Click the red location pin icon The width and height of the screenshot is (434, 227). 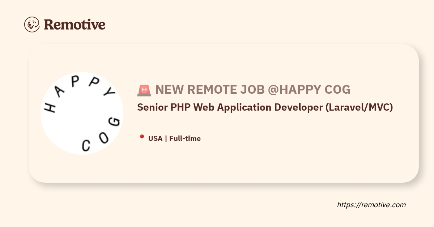[x=142, y=138]
